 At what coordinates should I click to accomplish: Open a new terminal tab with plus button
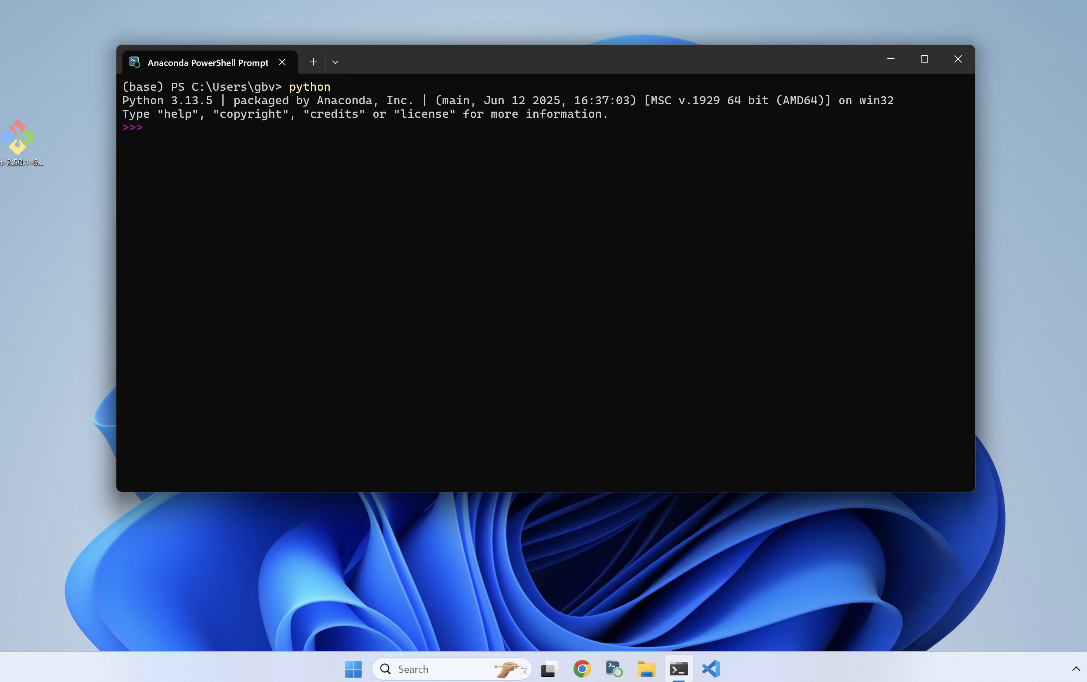point(313,62)
